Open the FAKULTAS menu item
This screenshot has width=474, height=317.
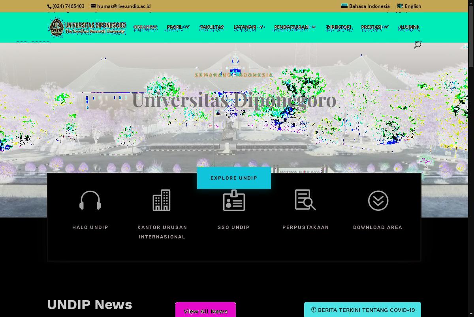click(212, 27)
